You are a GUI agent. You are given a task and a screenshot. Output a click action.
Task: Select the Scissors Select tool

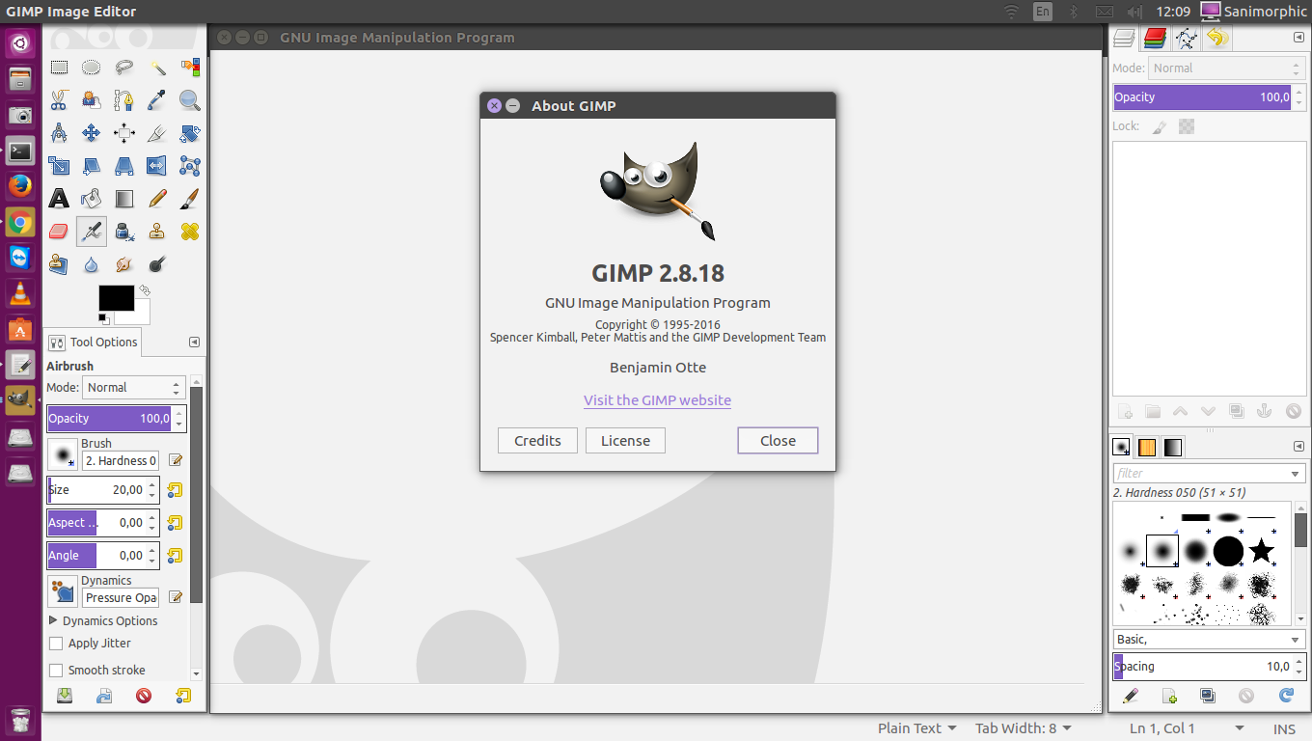tap(59, 100)
